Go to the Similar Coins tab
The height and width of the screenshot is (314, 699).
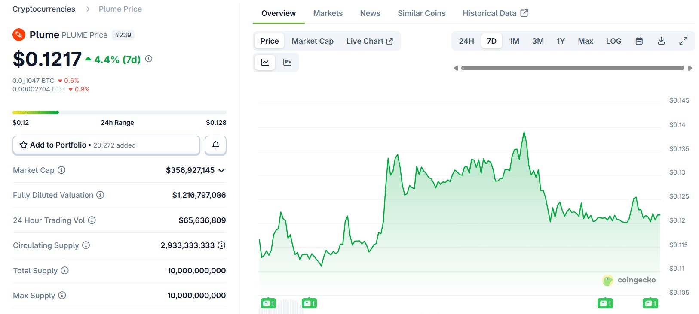(422, 13)
